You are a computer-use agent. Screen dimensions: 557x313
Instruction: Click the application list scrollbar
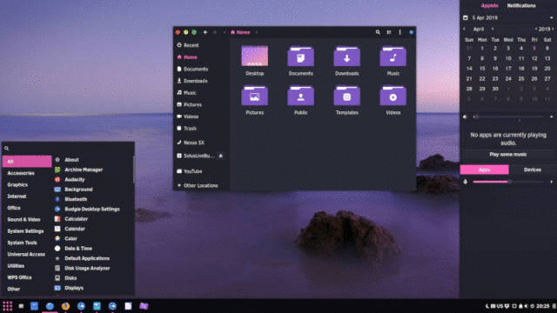[x=133, y=170]
